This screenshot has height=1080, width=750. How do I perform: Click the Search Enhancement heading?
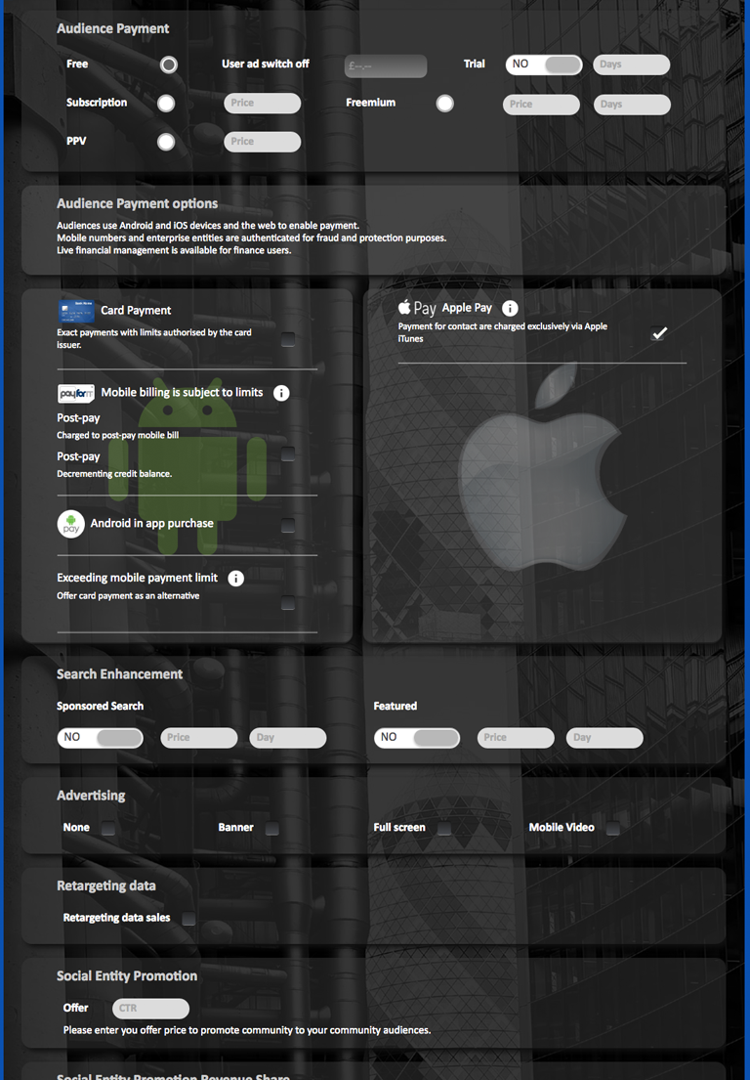(119, 674)
